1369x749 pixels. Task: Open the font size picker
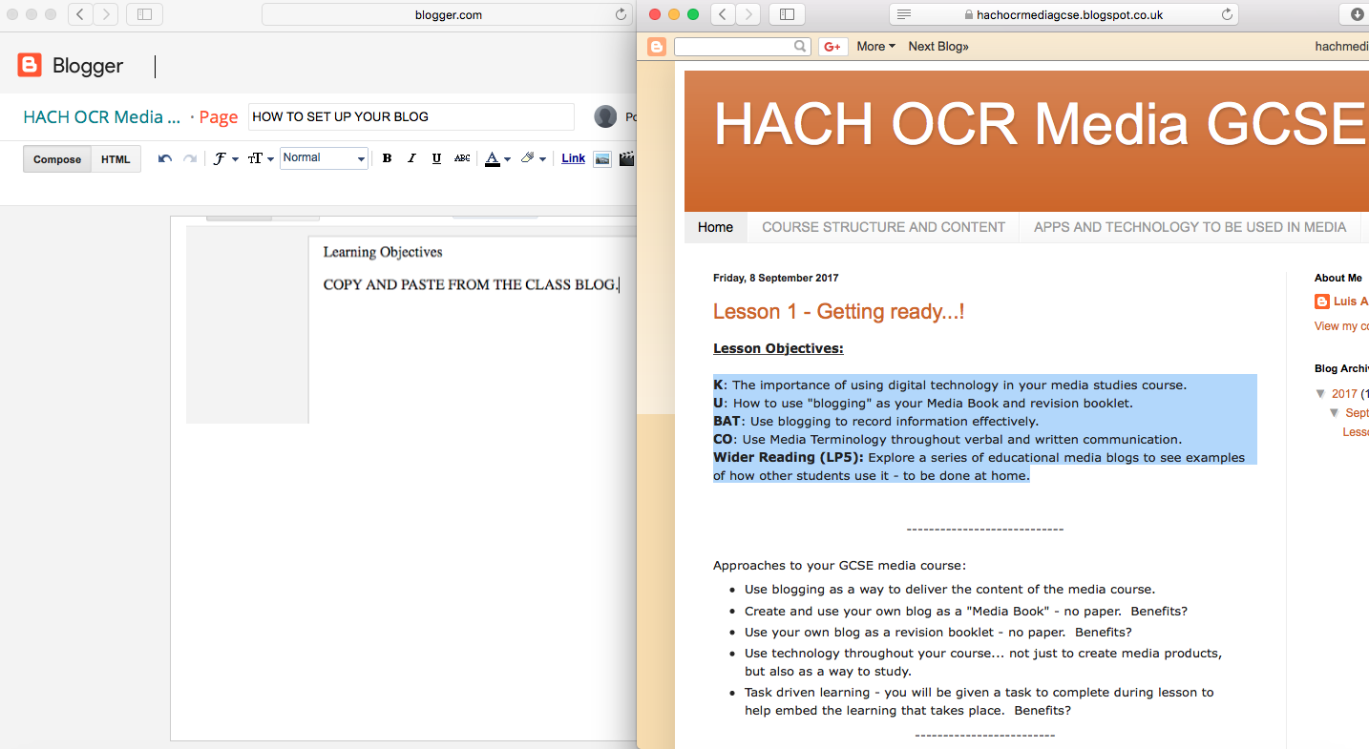[261, 158]
